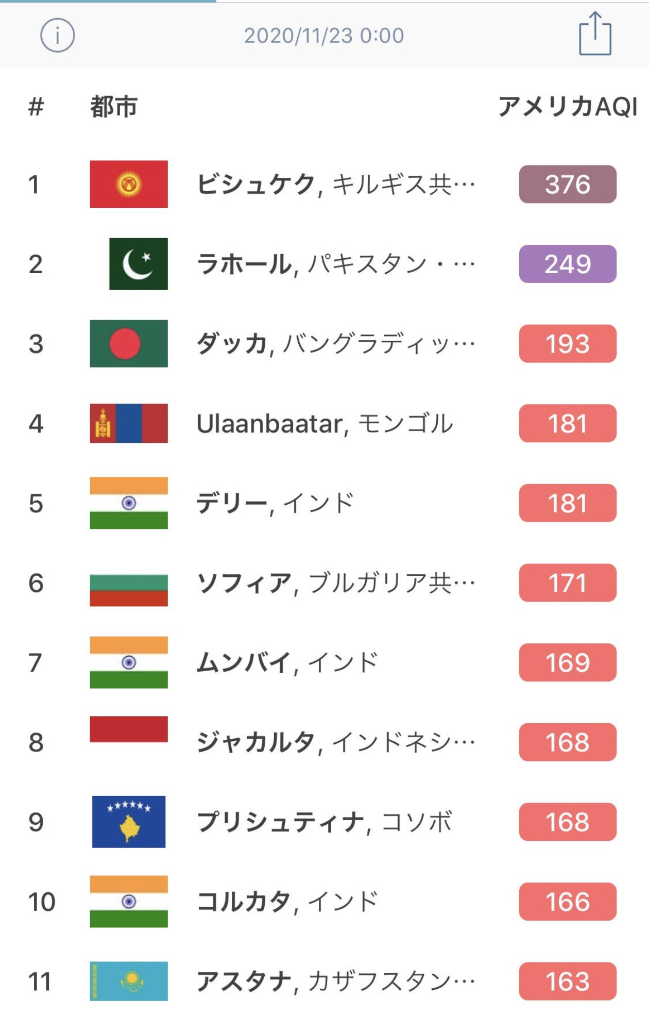Open the コルカタ, インド city row
649x1031 pixels.
click(324, 902)
